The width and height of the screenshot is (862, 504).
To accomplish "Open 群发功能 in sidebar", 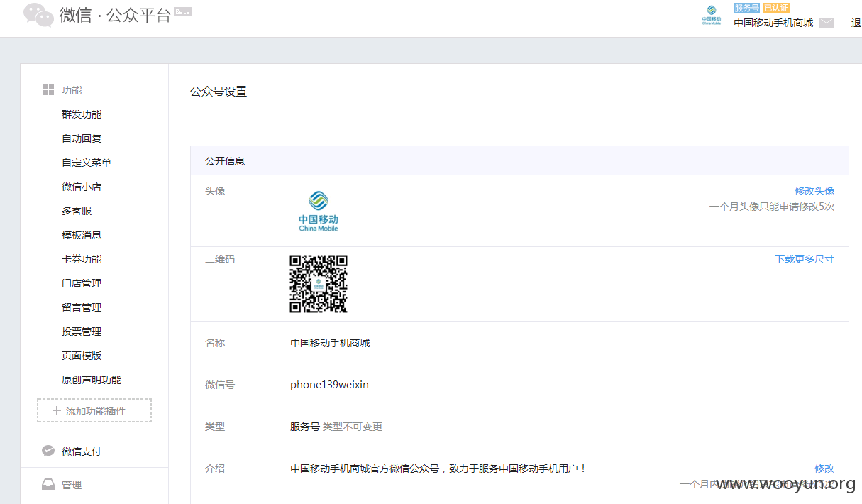I will 82,114.
